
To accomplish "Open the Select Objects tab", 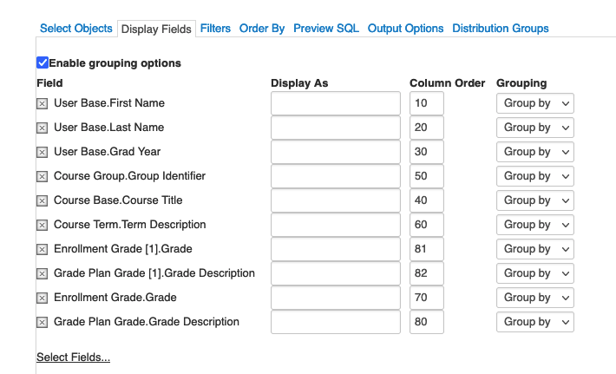I will 76,29.
